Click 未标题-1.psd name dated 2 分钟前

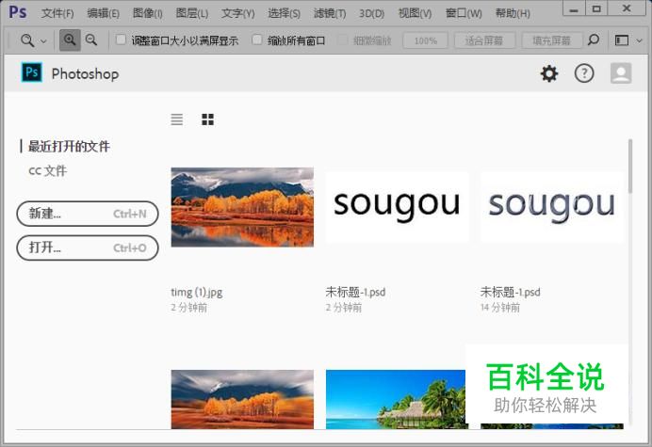[x=355, y=292]
